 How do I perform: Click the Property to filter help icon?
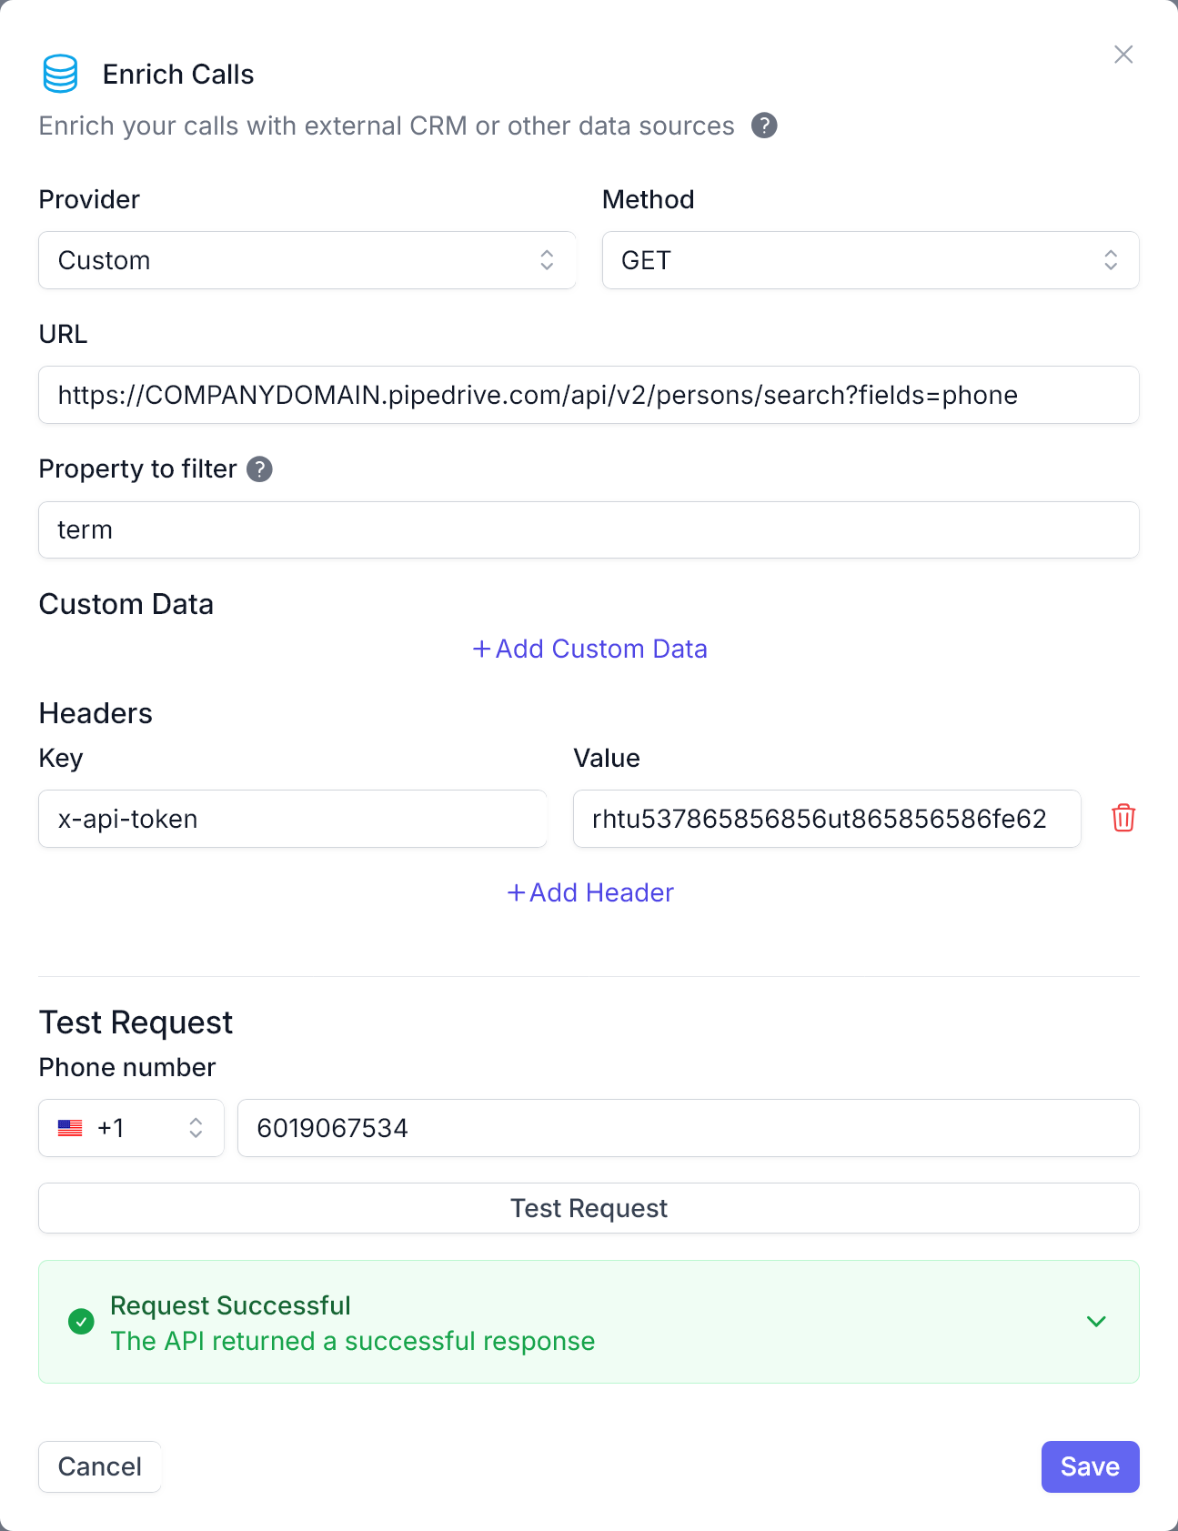pos(259,468)
